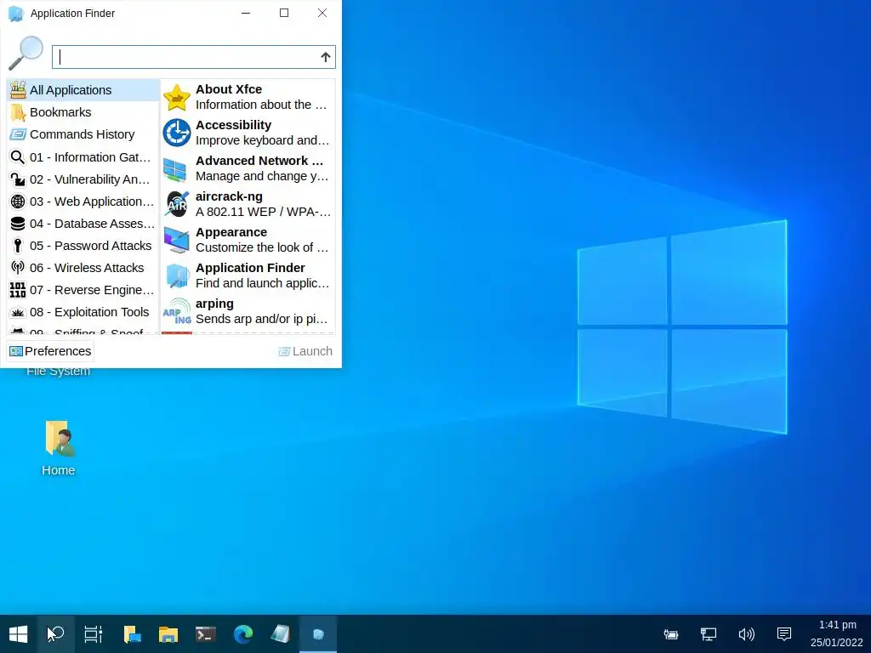Select 01 - Information Gathering category
The height and width of the screenshot is (653, 871).
click(x=83, y=157)
